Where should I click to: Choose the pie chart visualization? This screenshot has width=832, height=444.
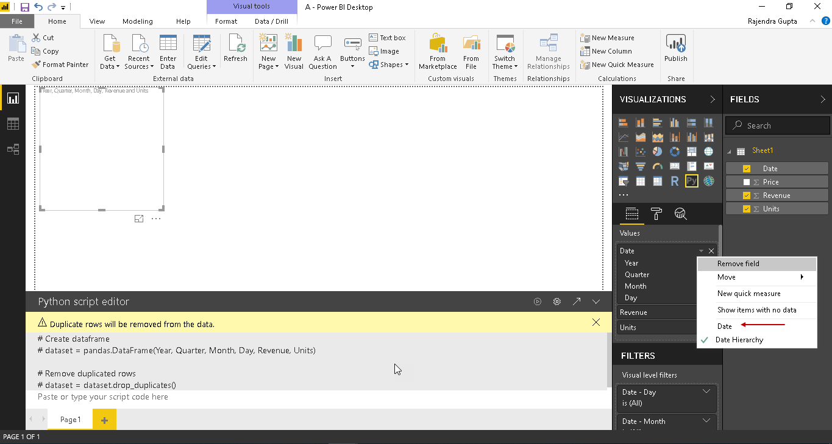click(x=657, y=152)
